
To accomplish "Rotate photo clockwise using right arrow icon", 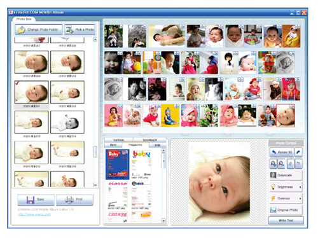I will click(298, 152).
